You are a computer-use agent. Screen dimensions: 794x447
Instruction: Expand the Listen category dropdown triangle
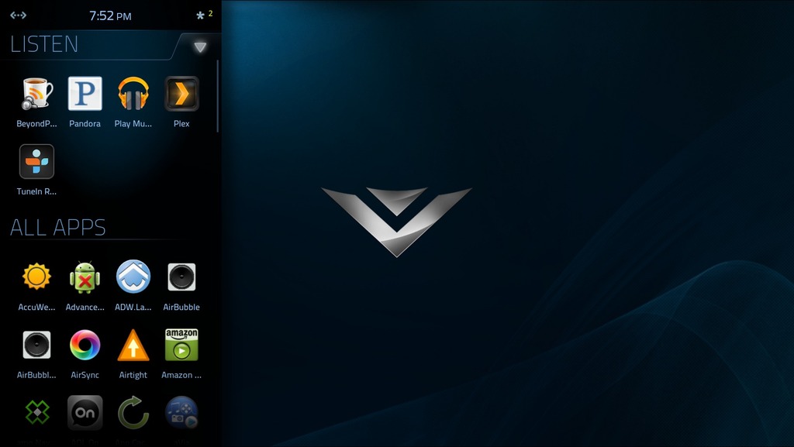200,47
